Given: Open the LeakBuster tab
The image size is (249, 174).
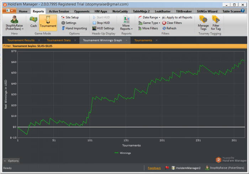Looking at the screenshot, I should point(163,11).
